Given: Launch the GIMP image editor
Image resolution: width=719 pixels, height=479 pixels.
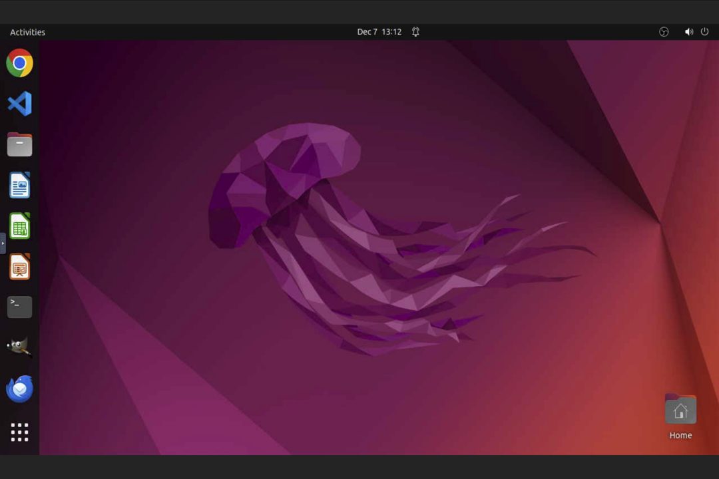Looking at the screenshot, I should click(x=19, y=348).
